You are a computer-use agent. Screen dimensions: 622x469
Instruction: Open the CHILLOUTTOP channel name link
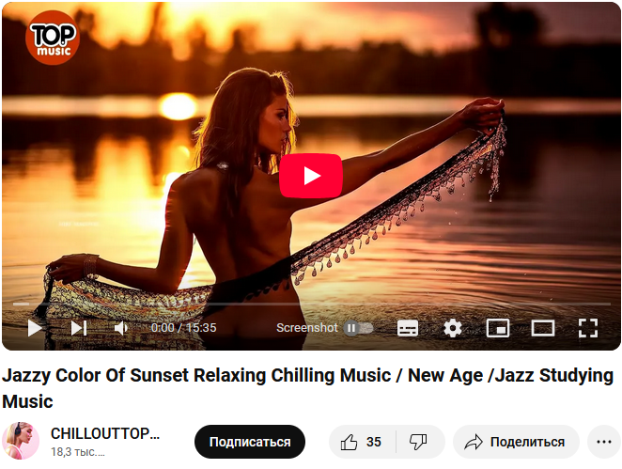click(105, 433)
